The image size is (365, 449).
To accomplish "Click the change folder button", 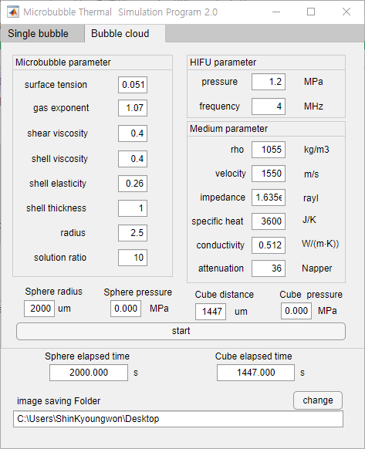I will click(318, 400).
